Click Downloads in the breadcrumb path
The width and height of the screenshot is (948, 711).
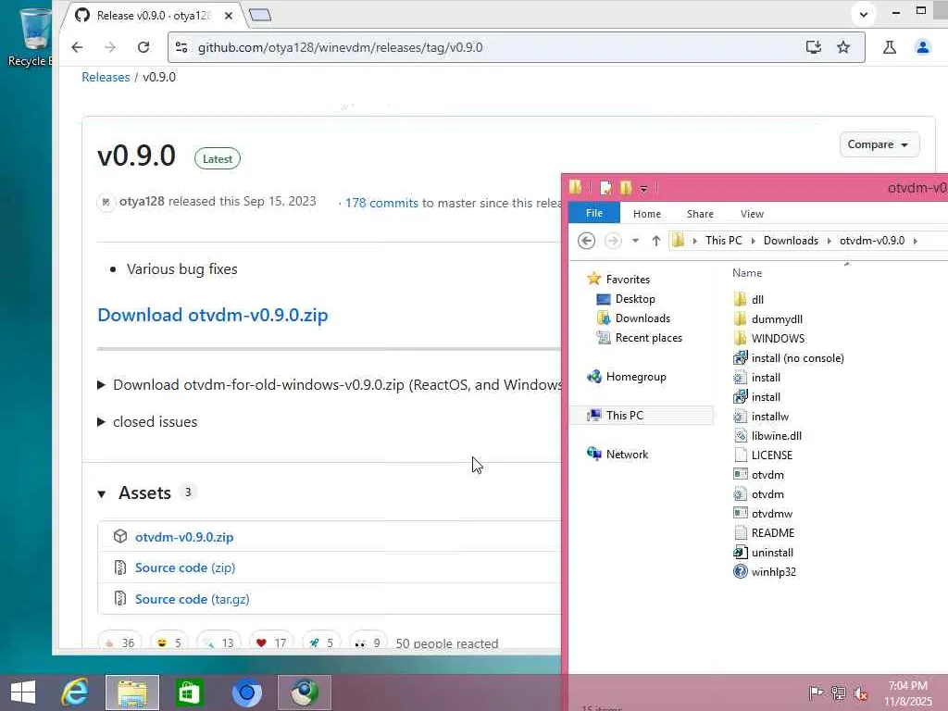[x=791, y=241]
